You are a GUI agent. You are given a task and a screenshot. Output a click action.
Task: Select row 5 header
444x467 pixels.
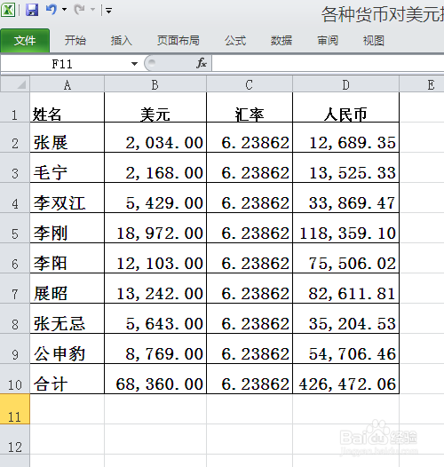tap(15, 228)
